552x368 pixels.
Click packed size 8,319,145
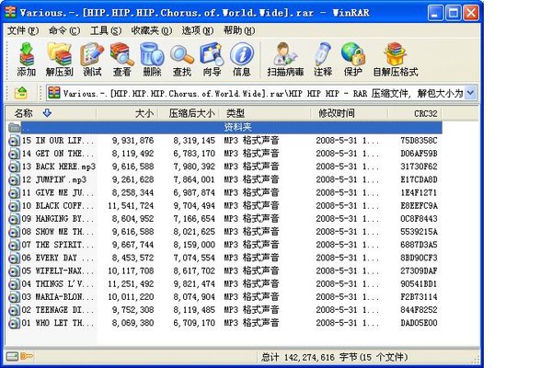[194, 141]
